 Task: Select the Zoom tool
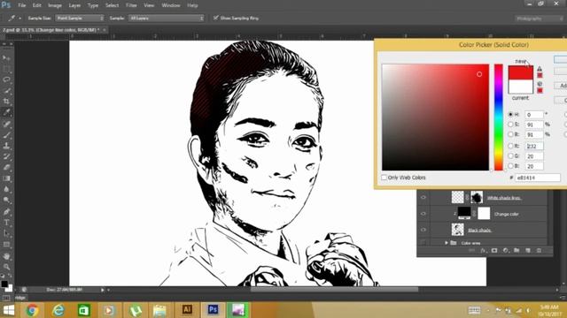pyautogui.click(x=6, y=267)
